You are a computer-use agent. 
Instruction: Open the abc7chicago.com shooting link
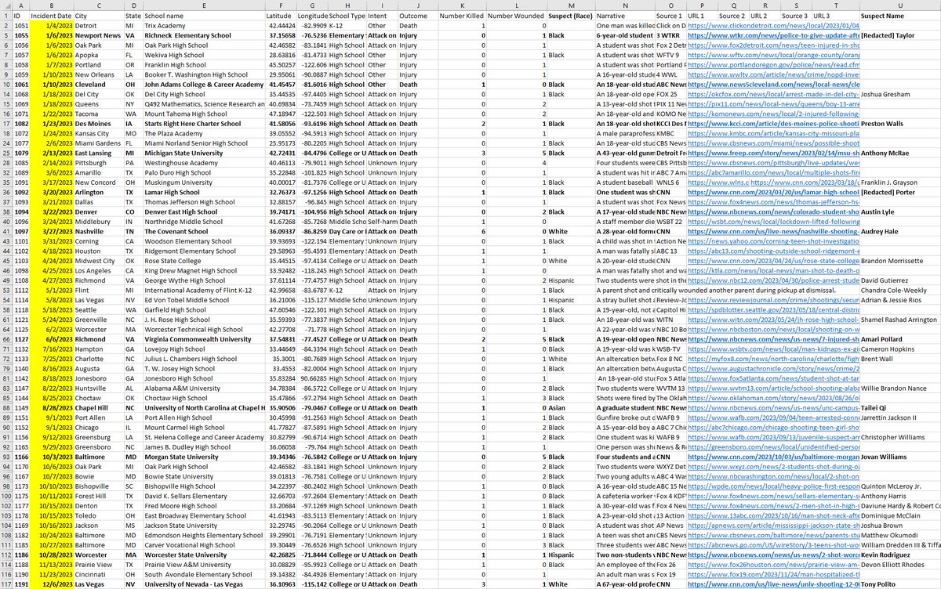click(773, 427)
